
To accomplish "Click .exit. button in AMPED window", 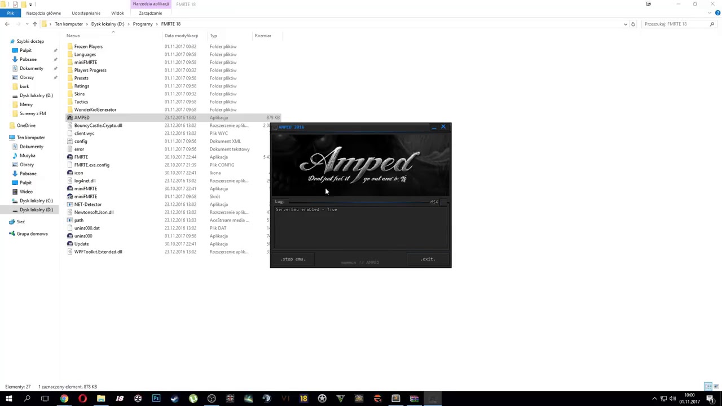I will click(428, 259).
